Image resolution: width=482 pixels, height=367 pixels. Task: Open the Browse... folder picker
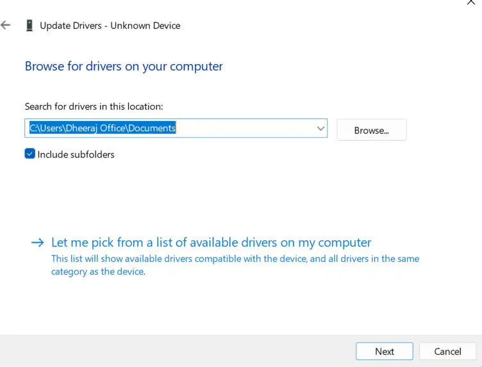(372, 130)
